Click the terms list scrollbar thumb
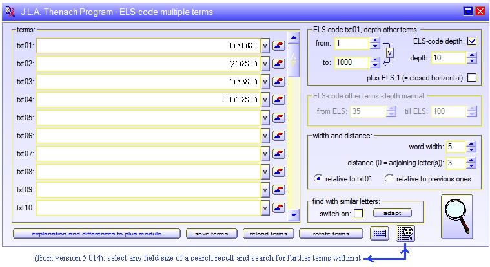Image resolution: width=490 pixels, height=267 pixels. 294,60
